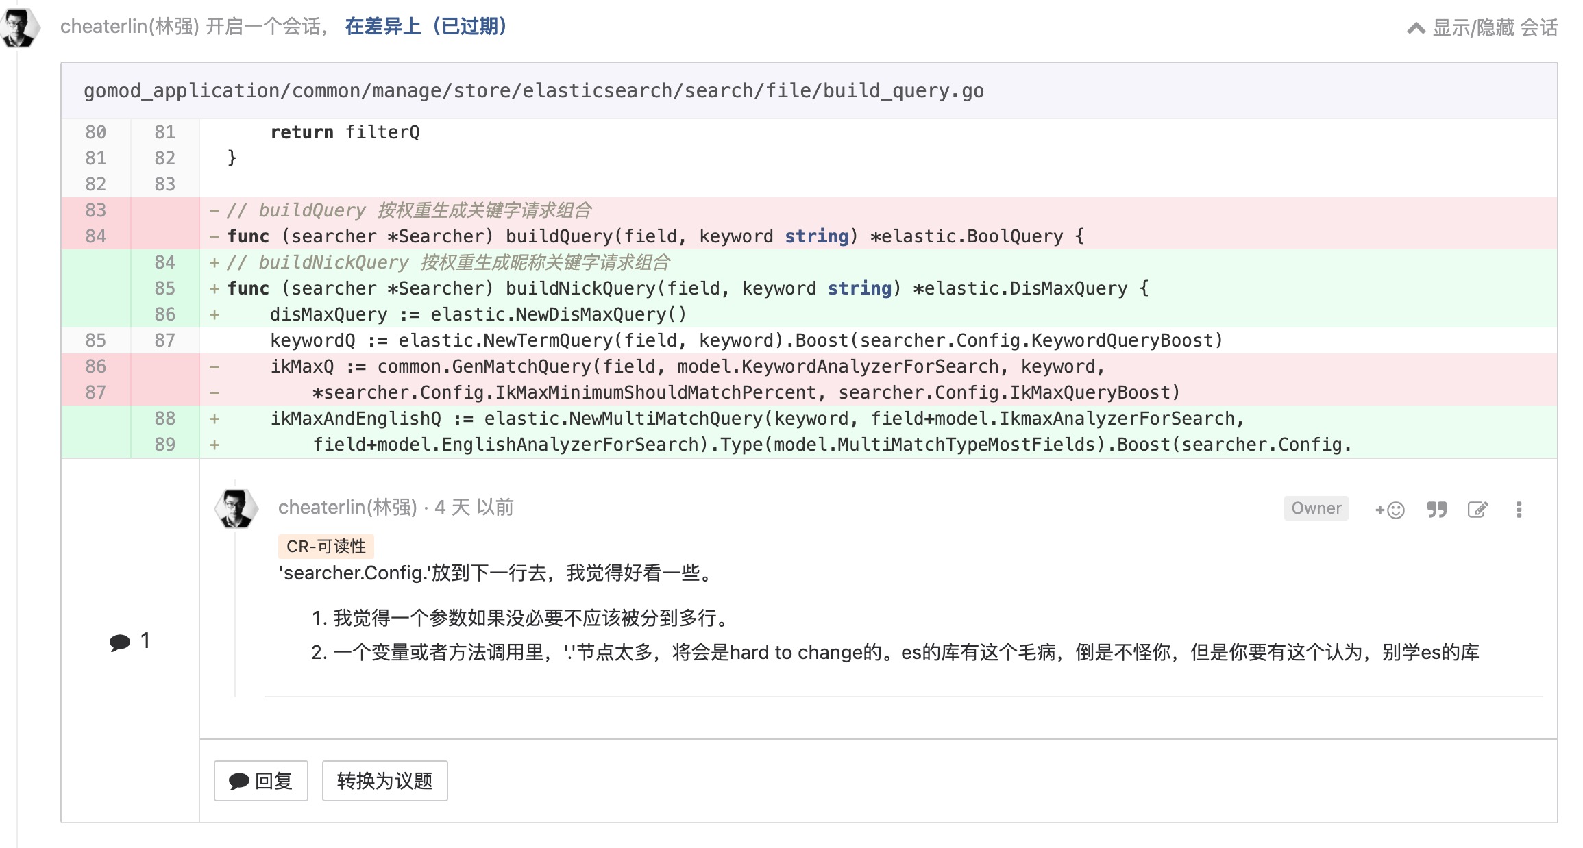Click the add emoji reaction icon
Image resolution: width=1583 pixels, height=848 pixels.
1390,510
